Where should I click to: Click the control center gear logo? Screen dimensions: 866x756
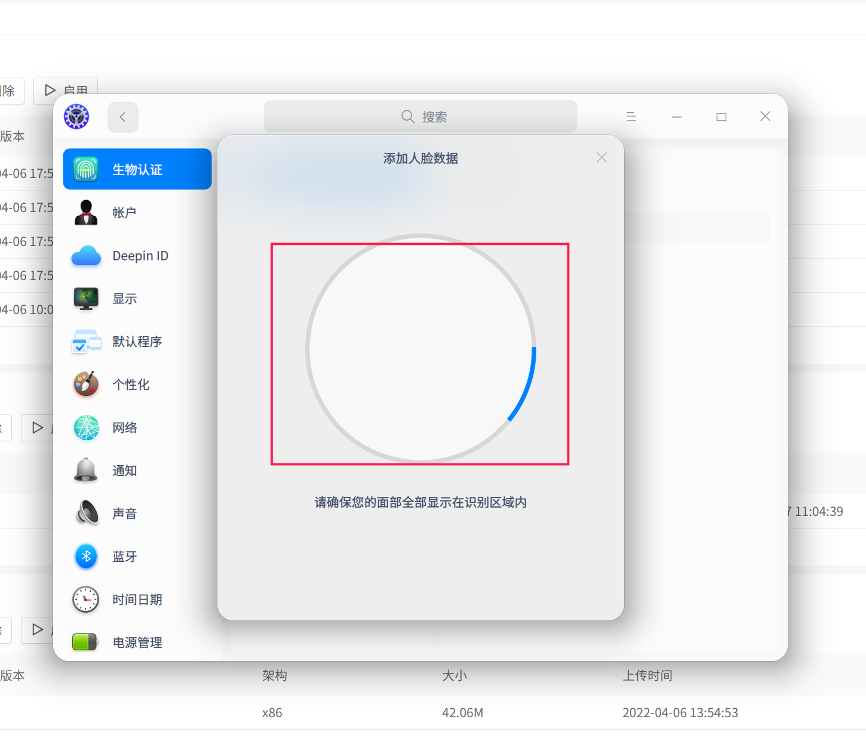(76, 116)
